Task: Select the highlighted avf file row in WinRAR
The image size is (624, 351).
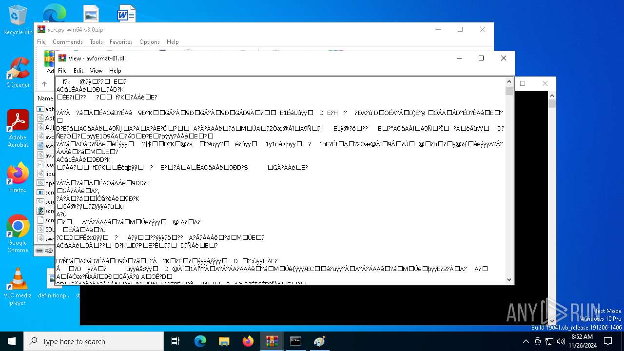Action: click(46, 146)
